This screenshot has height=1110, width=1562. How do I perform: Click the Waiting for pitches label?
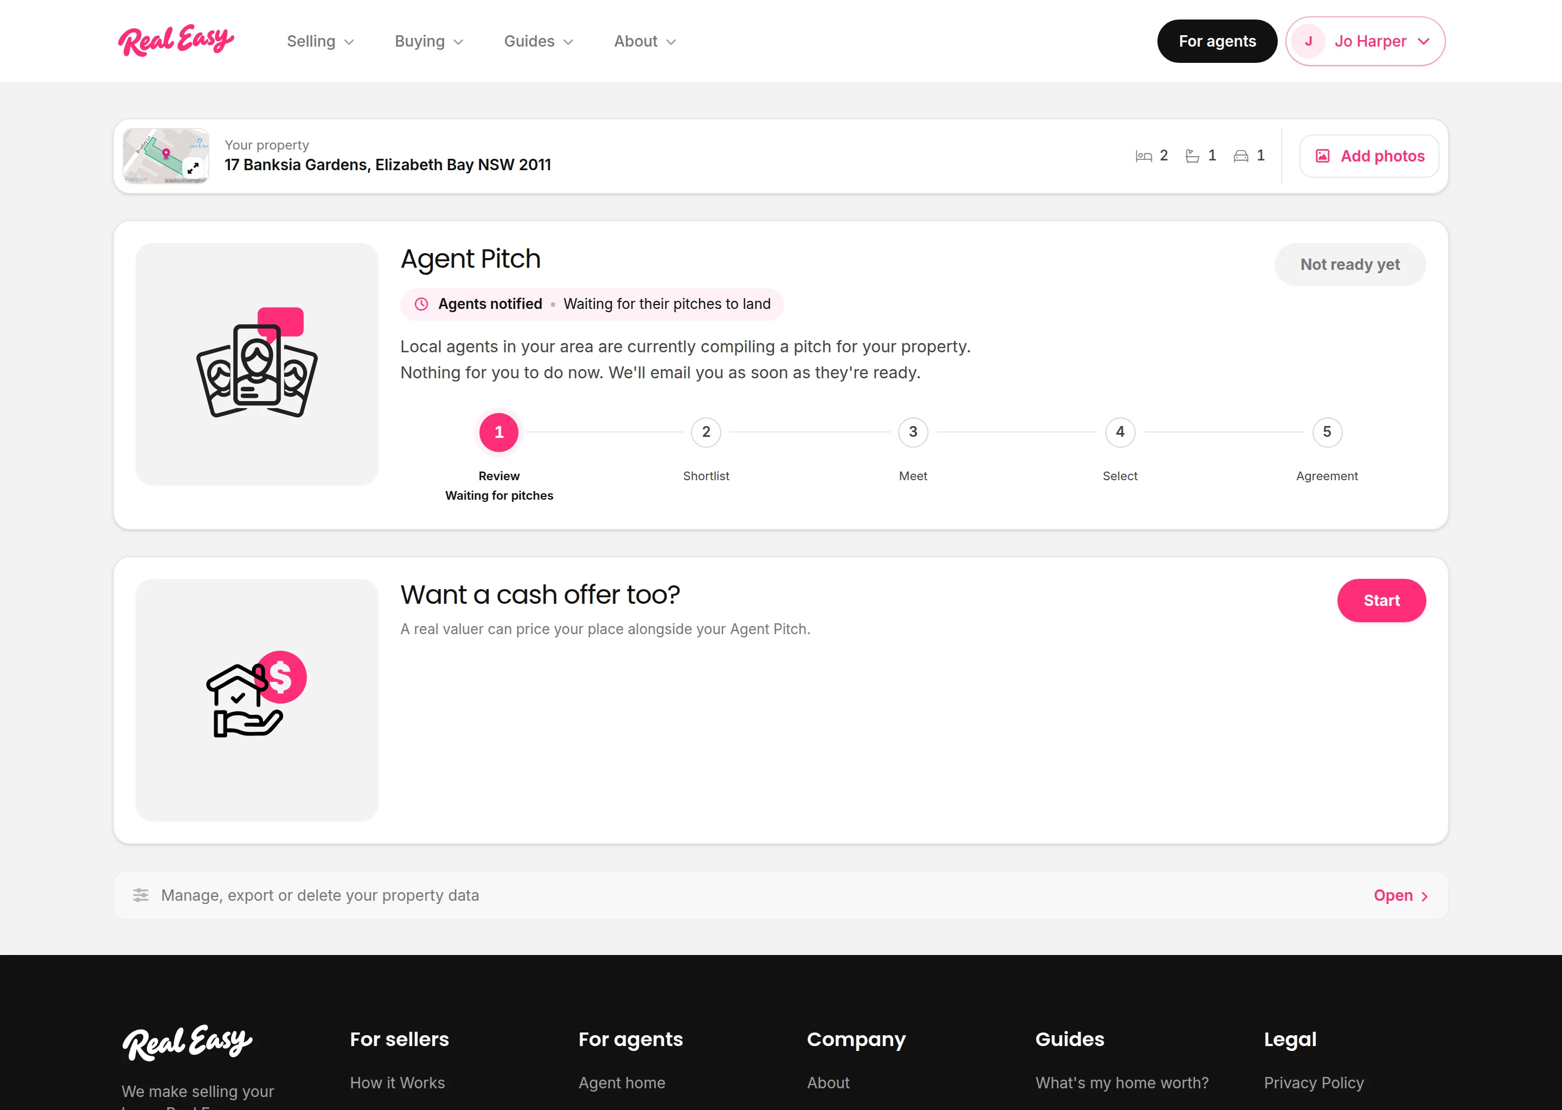[x=499, y=495]
